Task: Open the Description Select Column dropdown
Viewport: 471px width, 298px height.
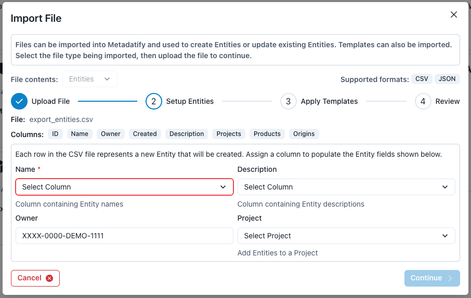Action: click(346, 187)
